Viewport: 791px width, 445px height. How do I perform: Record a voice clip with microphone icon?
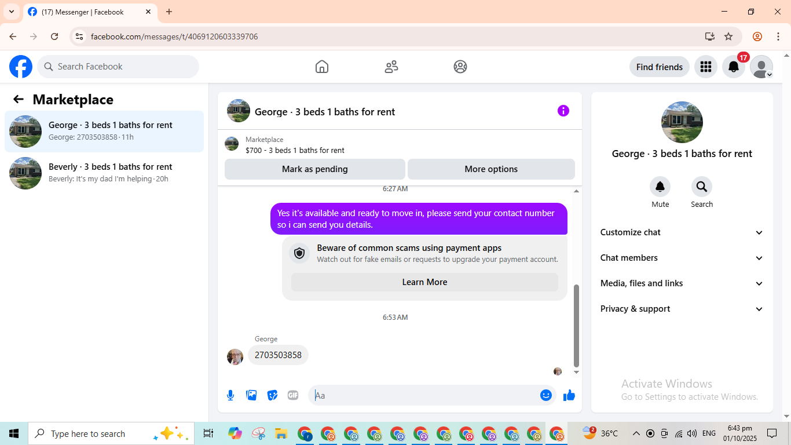coord(230,395)
